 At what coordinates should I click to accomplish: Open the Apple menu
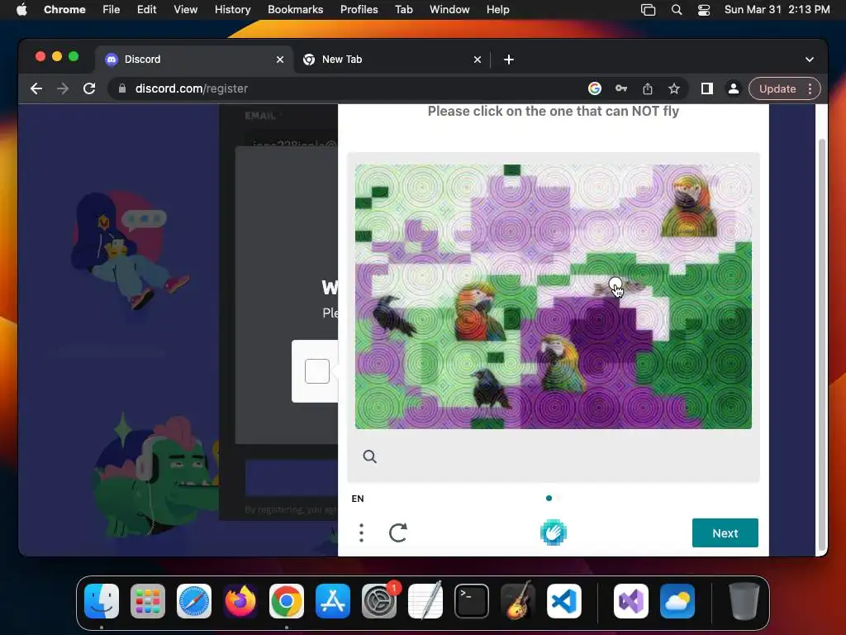point(21,10)
